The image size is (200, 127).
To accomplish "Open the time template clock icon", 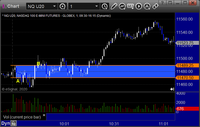I will coord(105,6).
